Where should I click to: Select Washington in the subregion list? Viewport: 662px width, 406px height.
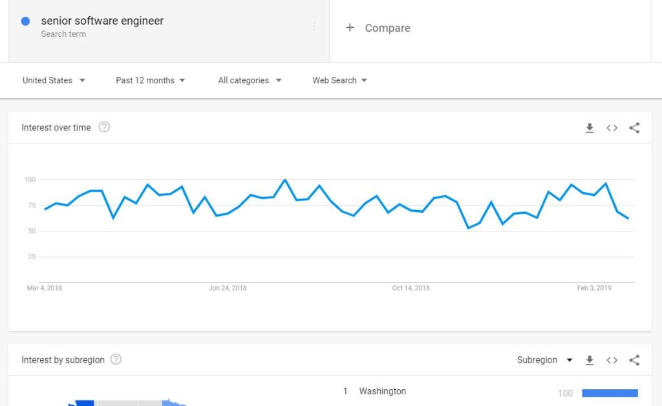383,391
